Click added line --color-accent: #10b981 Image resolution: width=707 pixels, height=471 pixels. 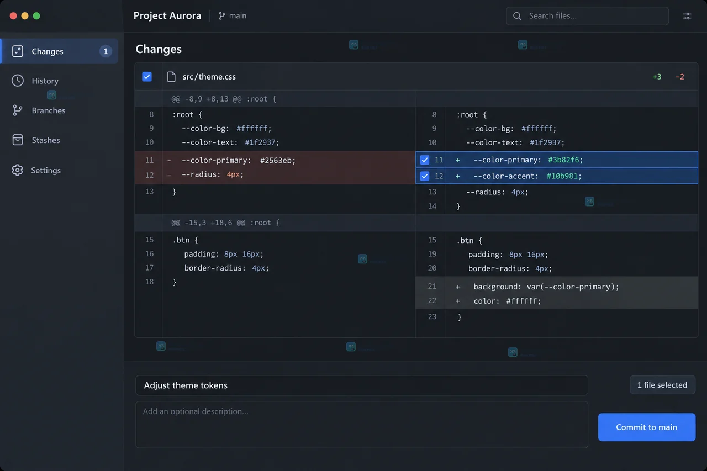(557, 176)
